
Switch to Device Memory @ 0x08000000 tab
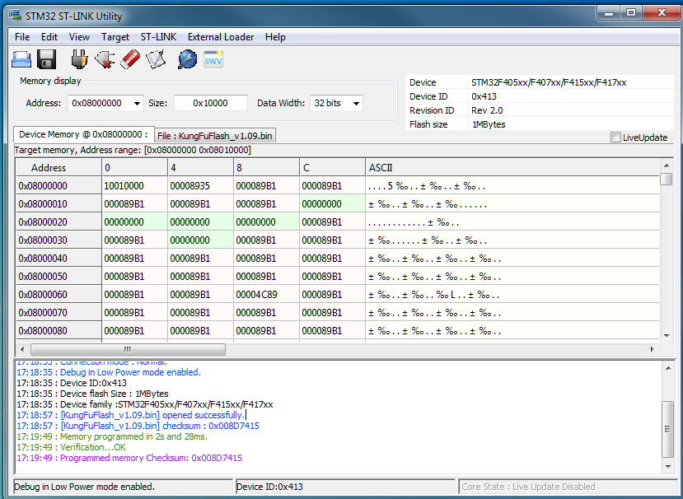pos(84,134)
